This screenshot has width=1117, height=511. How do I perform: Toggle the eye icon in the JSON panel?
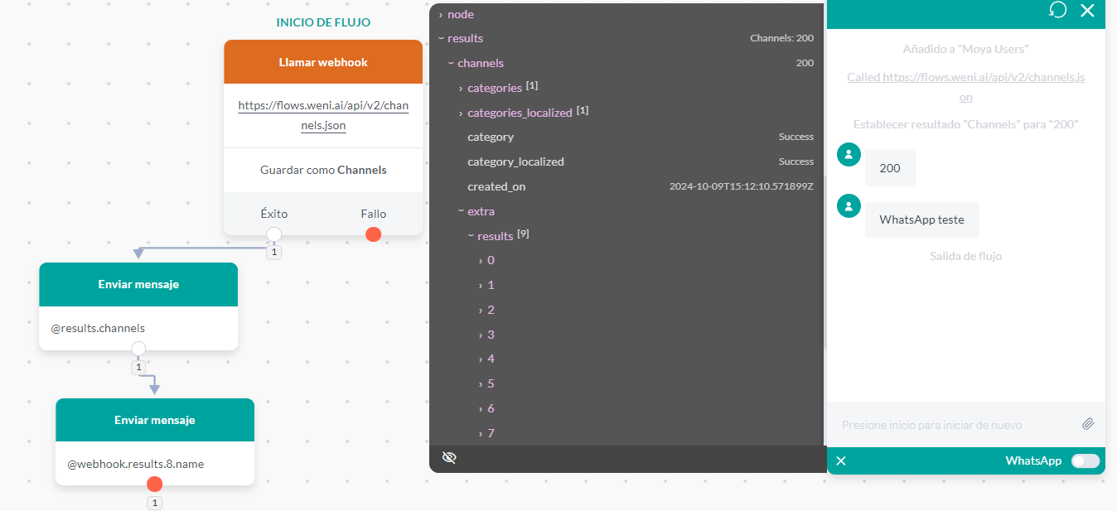[x=449, y=456]
